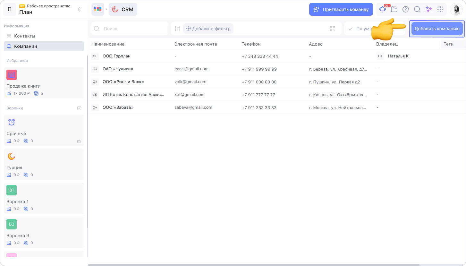Add new funnel with plus icon
Screen dimensions: 466x266
[x=79, y=108]
